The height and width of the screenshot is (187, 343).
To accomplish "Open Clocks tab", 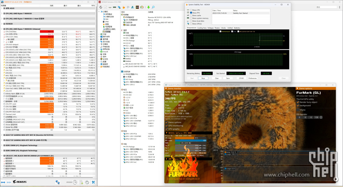I will point(223,28).
